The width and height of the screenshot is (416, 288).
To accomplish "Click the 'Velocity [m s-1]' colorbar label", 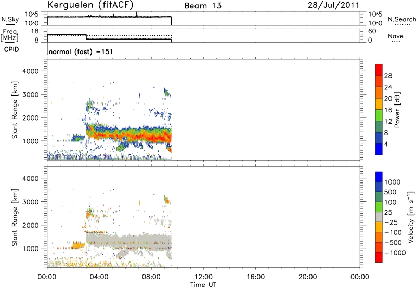I will [x=411, y=217].
